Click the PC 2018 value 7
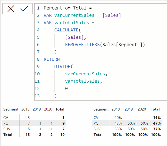 click(29, 123)
